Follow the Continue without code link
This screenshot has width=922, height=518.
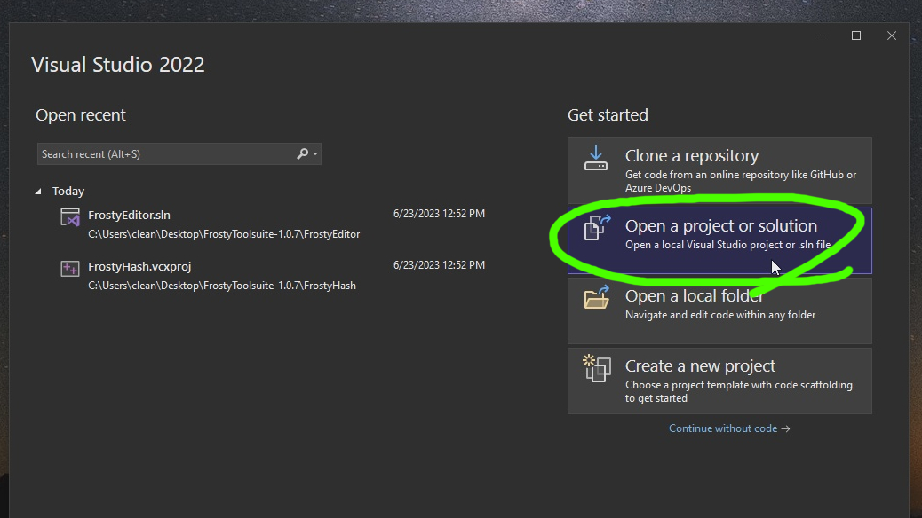point(729,428)
